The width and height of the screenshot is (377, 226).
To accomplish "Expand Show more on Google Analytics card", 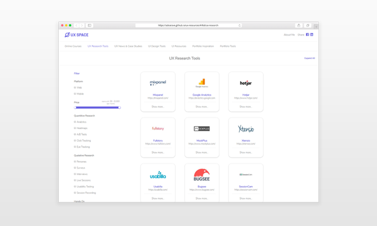I will pos(202,106).
